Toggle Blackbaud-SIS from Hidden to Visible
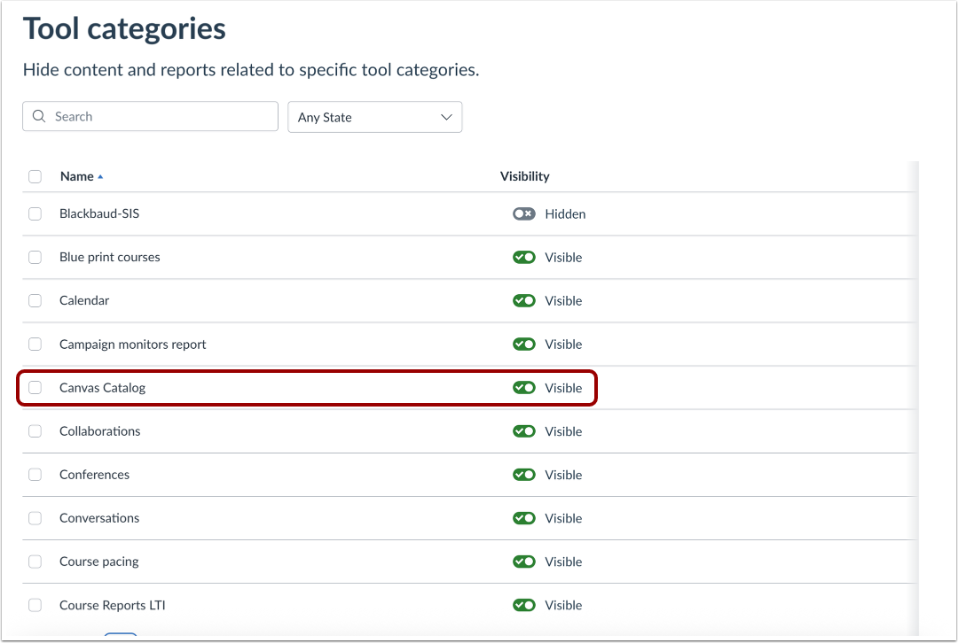The width and height of the screenshot is (958, 643). [523, 213]
